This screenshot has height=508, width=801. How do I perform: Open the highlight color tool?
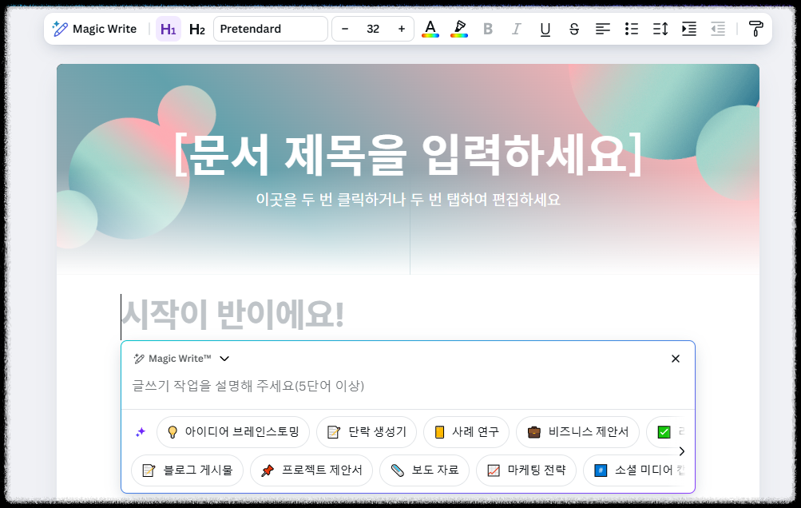click(459, 29)
